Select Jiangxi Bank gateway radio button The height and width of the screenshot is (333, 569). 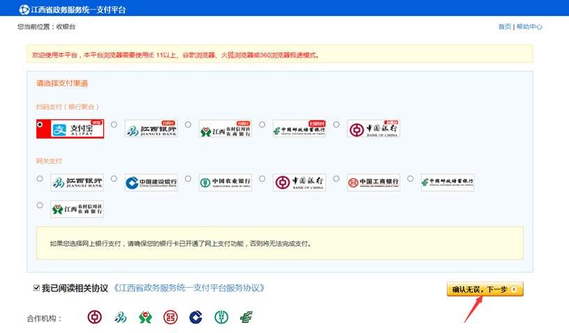pos(40,178)
